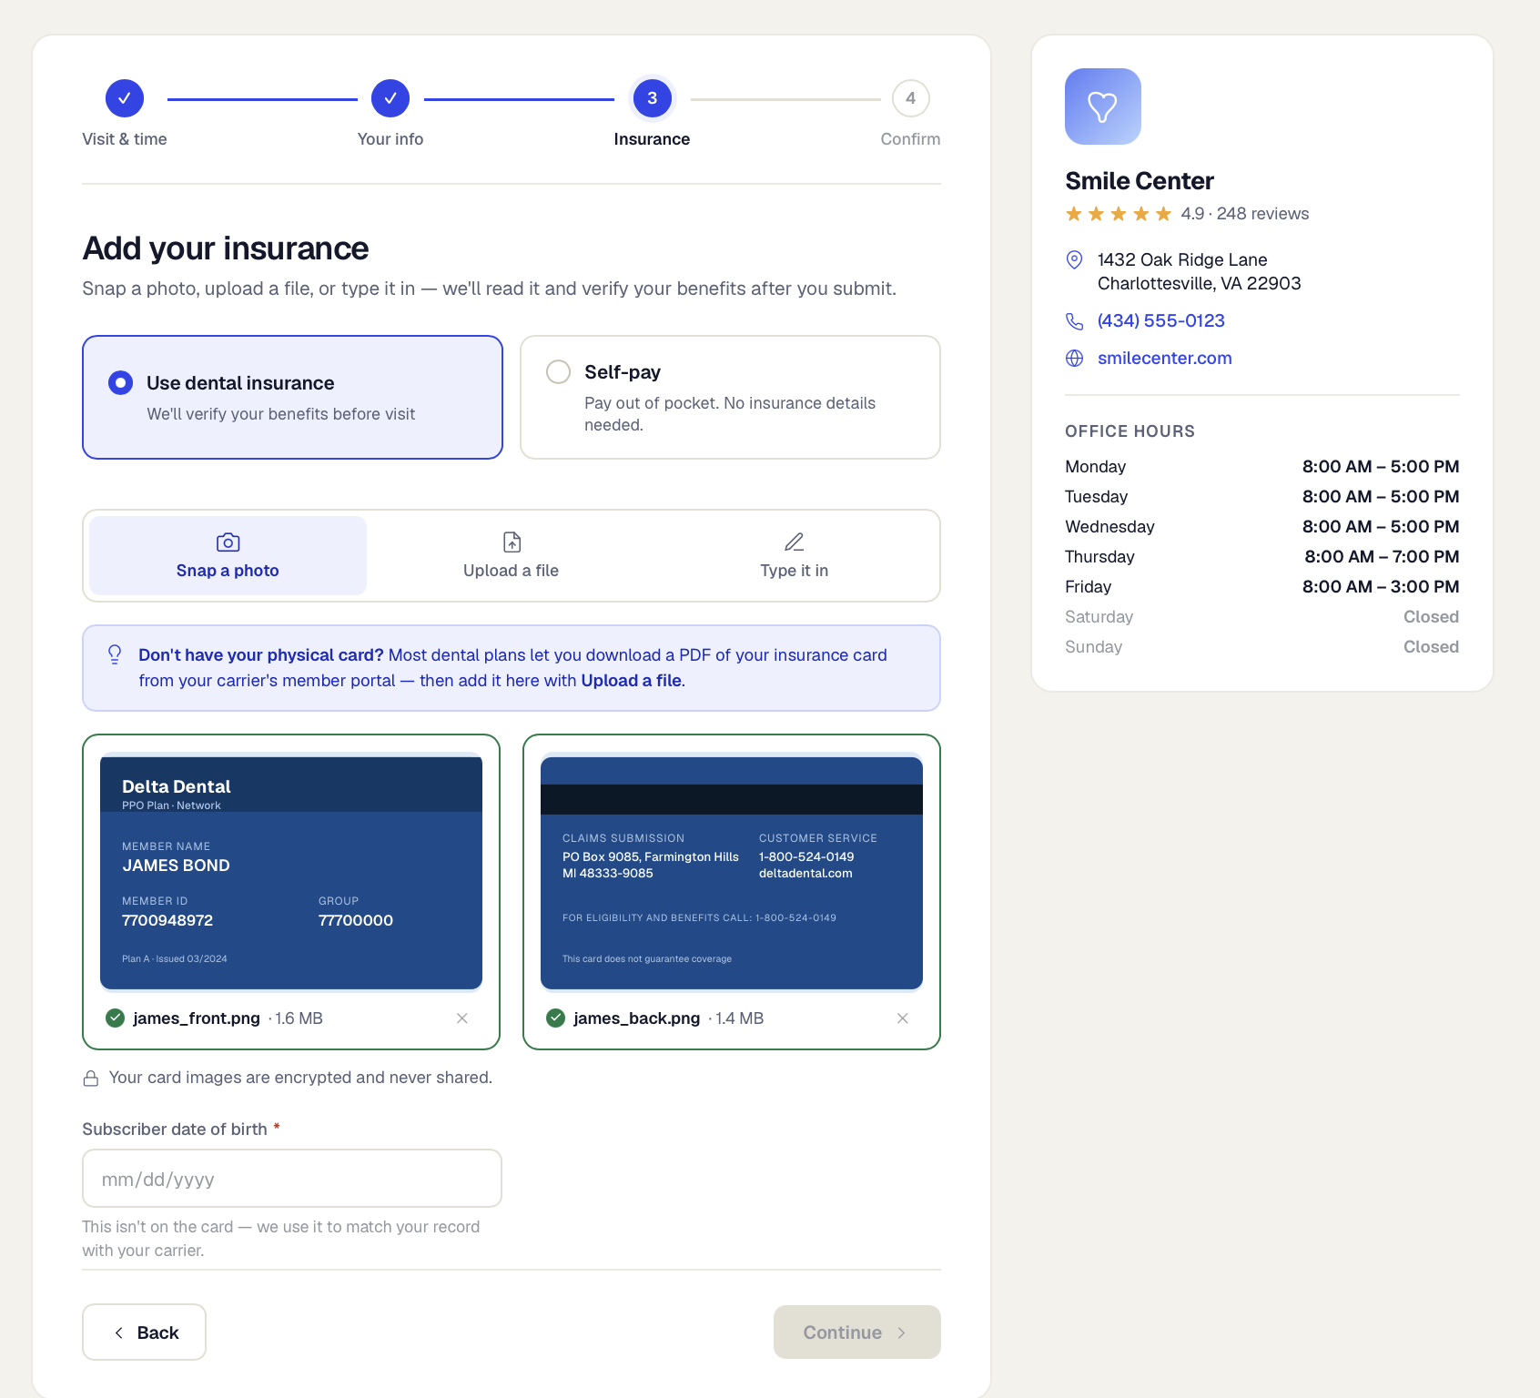Click the Saturday Closed status
Image resolution: width=1540 pixels, height=1398 pixels.
(1431, 617)
